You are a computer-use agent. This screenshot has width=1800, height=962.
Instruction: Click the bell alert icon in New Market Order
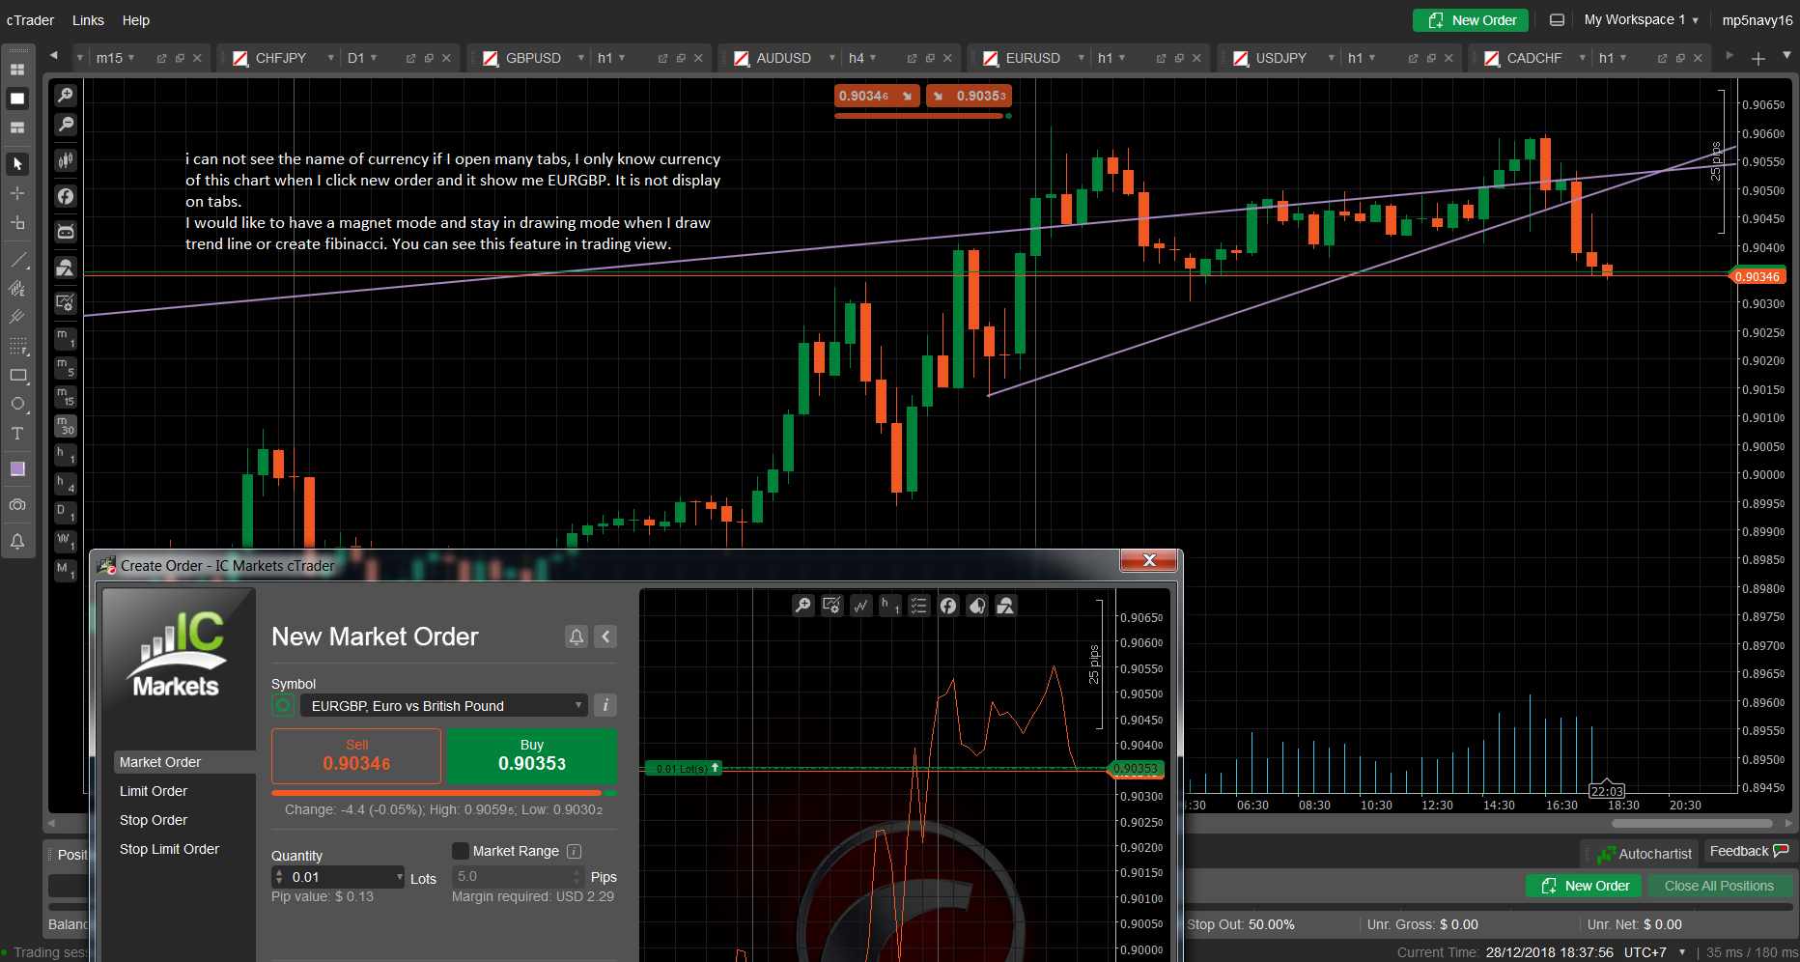click(577, 637)
